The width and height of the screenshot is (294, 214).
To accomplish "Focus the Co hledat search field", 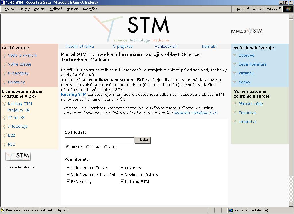I will click(100, 140).
